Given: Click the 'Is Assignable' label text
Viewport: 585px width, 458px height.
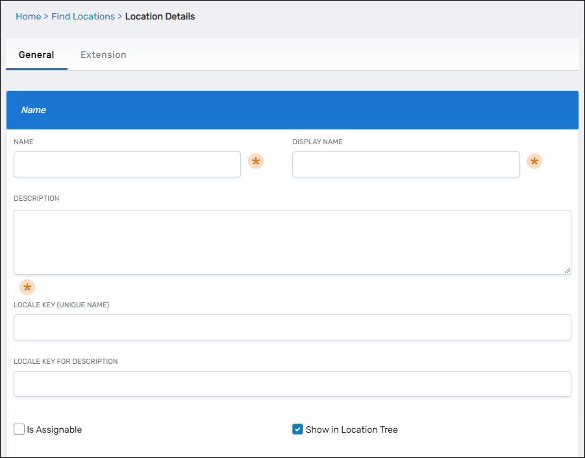Looking at the screenshot, I should (55, 429).
